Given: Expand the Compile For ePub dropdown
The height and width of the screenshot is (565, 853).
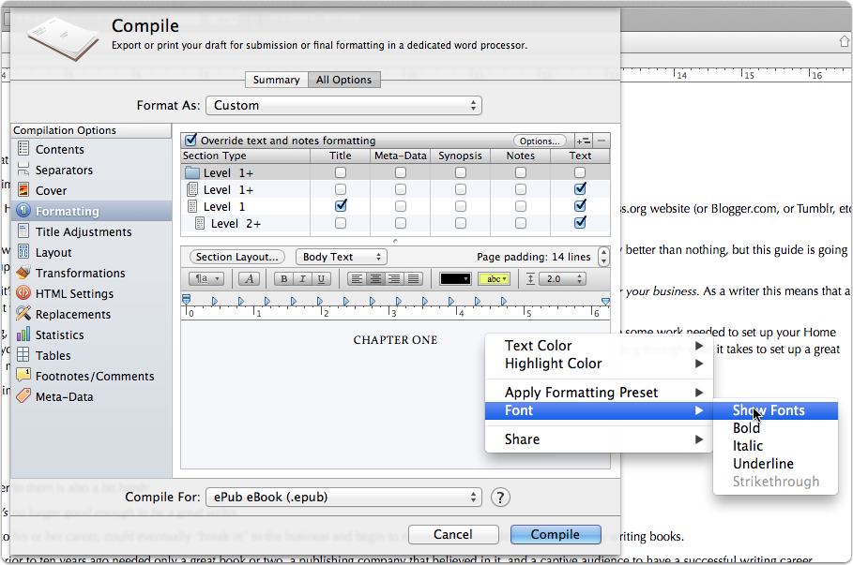Looking at the screenshot, I should coord(343,497).
